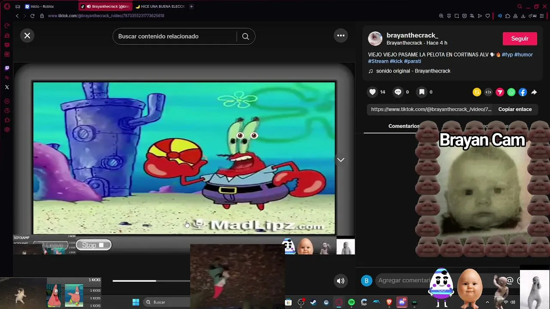Image resolution: width=550 pixels, height=309 pixels.
Task: Go to the next video chevron
Action: click(x=341, y=160)
